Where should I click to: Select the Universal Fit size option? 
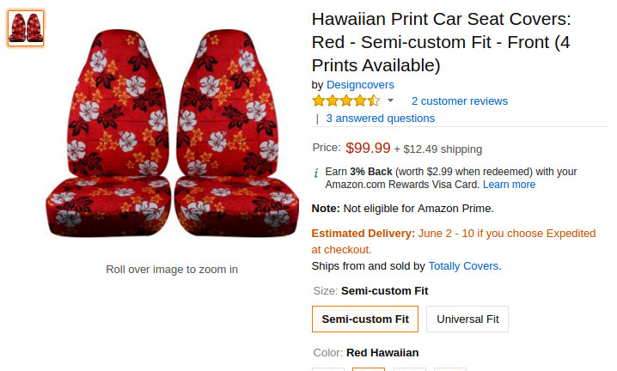point(467,319)
